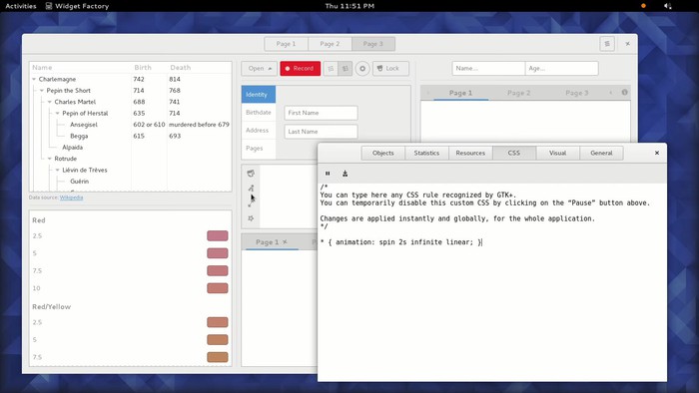699x393 pixels.
Task: Click the gear icon in vertical toolbar
Action: click(x=251, y=218)
